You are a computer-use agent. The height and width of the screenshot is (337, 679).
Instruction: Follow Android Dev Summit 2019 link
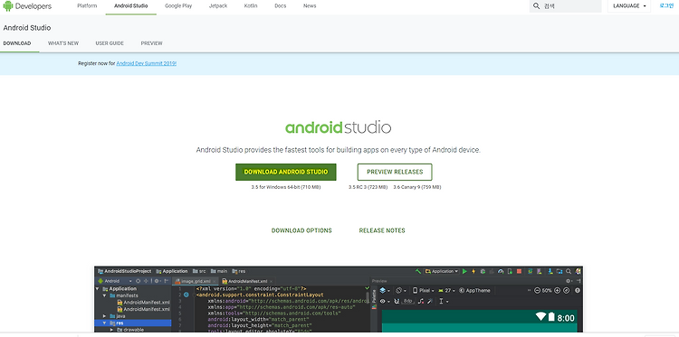coord(147,63)
